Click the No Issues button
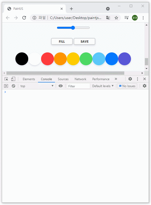The image size is (151, 205). tap(127, 86)
